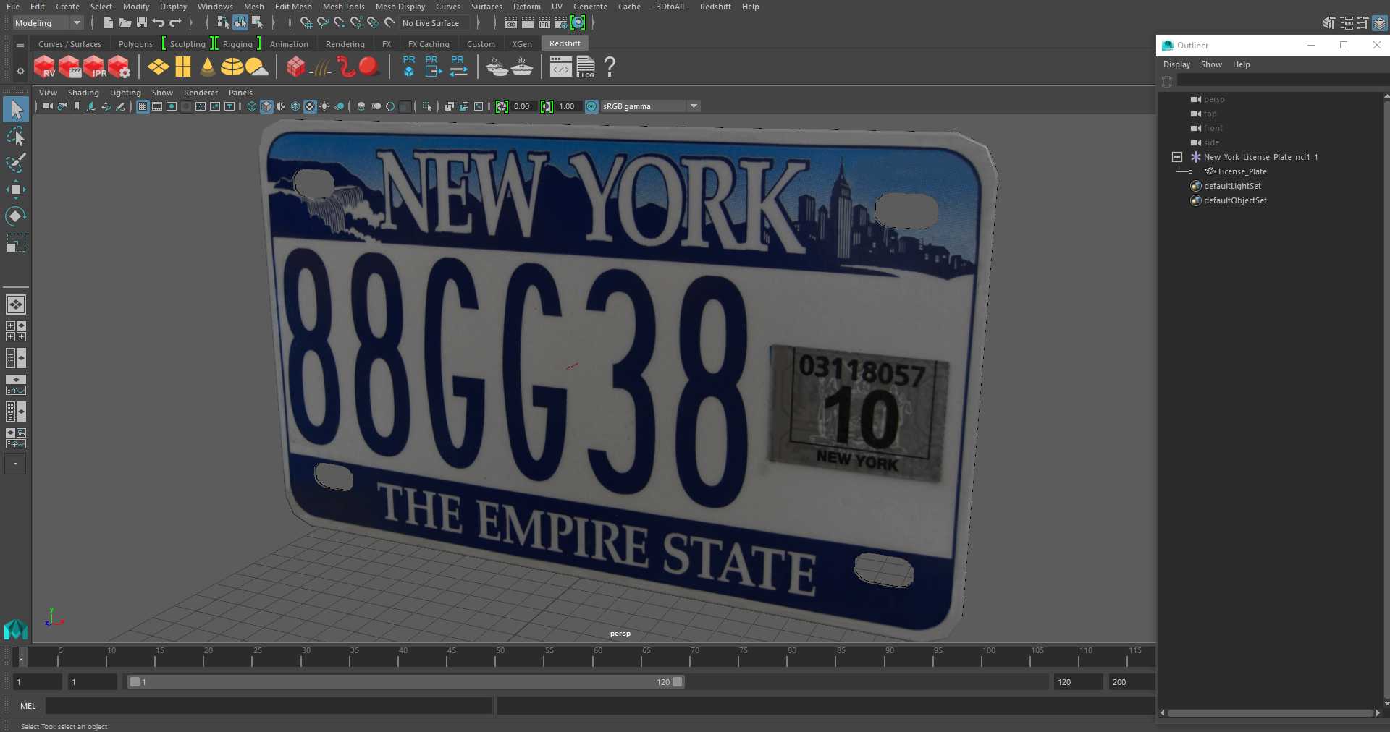Collapse New_York_License_Plate_ncl1_1 node in Outliner
This screenshot has width=1390, height=732.
[x=1177, y=157]
